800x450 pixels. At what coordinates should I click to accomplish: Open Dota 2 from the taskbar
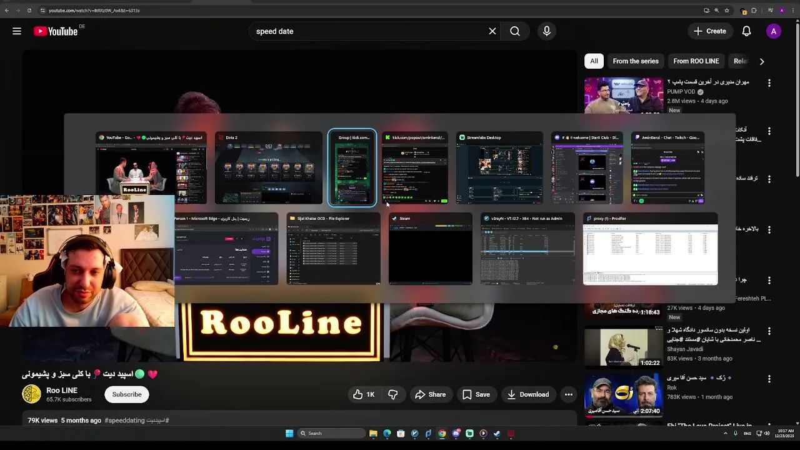click(x=511, y=433)
